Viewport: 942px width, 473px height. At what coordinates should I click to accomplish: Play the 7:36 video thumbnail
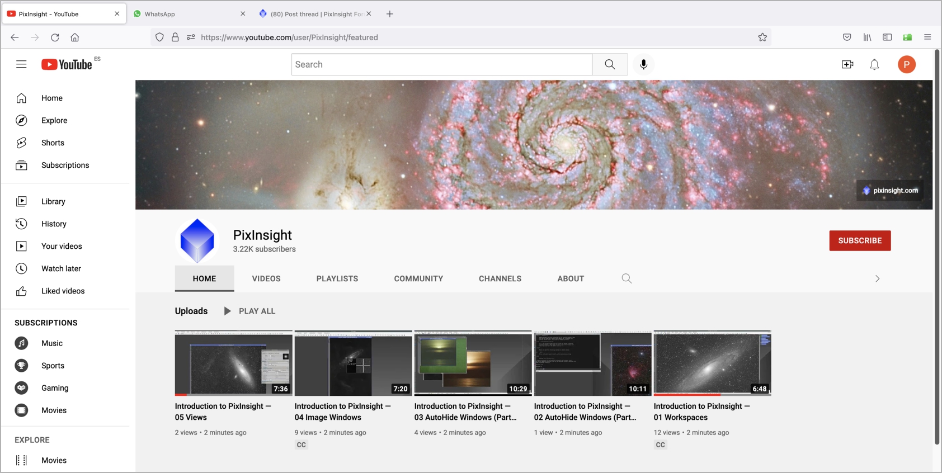233,363
